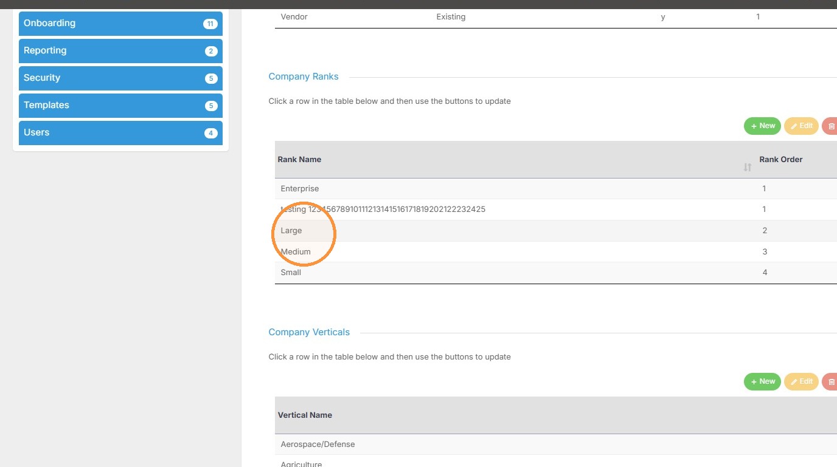837x467 pixels.
Task: Click the Templates count badge 5
Action: click(x=211, y=106)
